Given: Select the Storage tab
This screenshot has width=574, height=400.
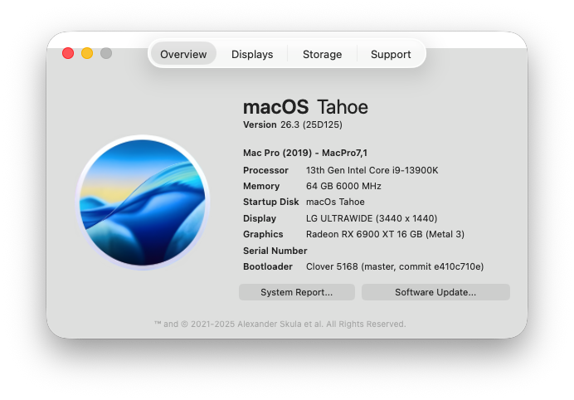Looking at the screenshot, I should pyautogui.click(x=322, y=54).
